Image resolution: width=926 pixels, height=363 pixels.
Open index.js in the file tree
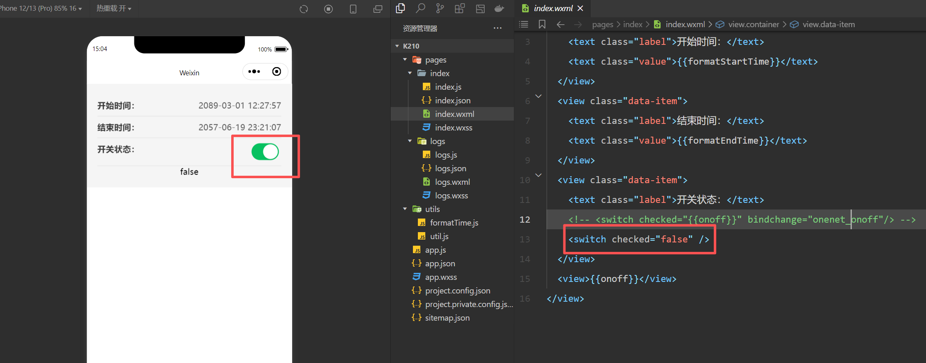coord(448,87)
